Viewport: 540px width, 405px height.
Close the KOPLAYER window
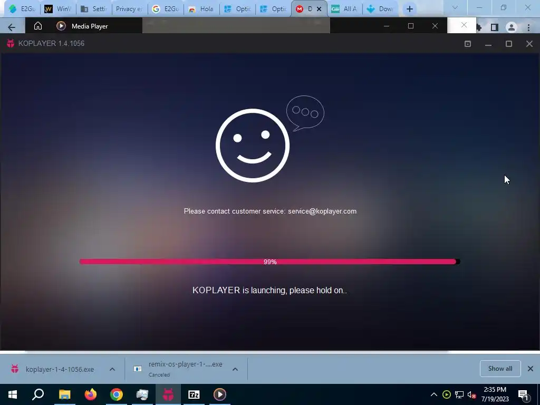[x=529, y=44]
